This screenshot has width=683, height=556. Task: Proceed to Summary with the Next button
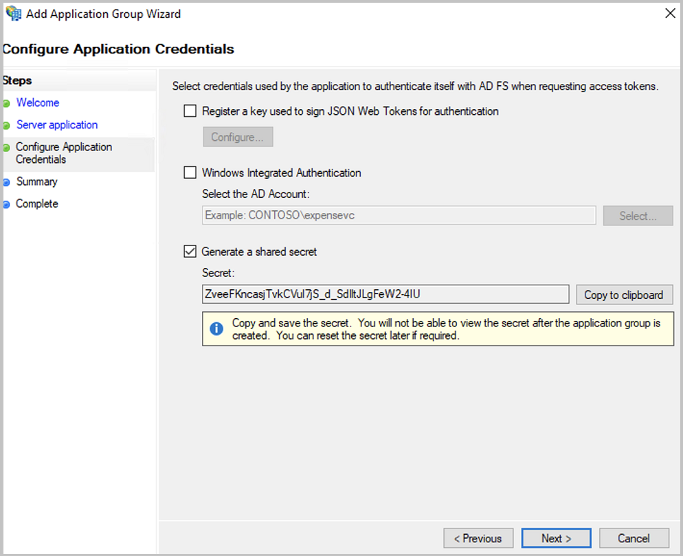pos(556,538)
